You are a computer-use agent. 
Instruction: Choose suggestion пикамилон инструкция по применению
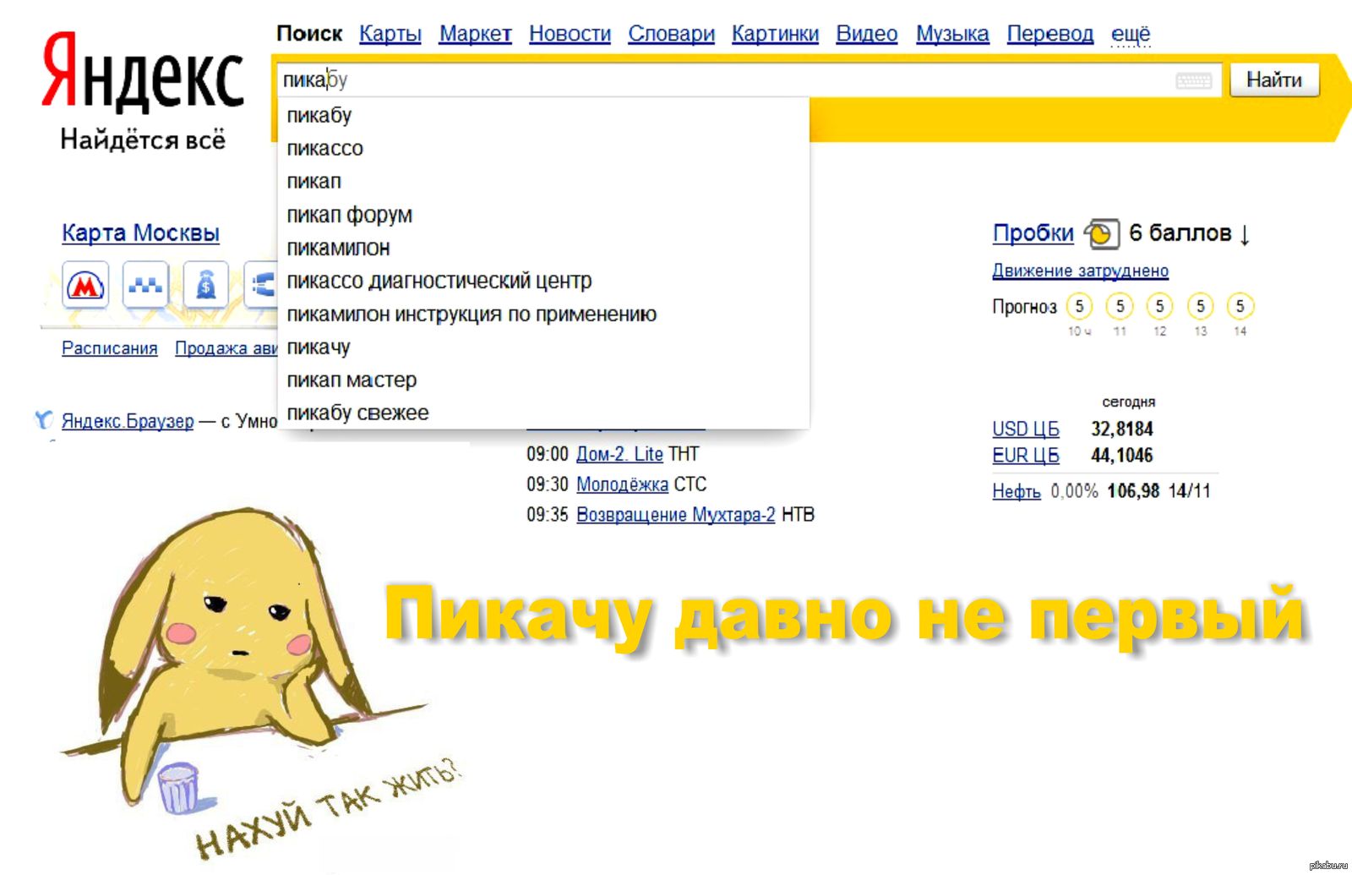click(543, 314)
